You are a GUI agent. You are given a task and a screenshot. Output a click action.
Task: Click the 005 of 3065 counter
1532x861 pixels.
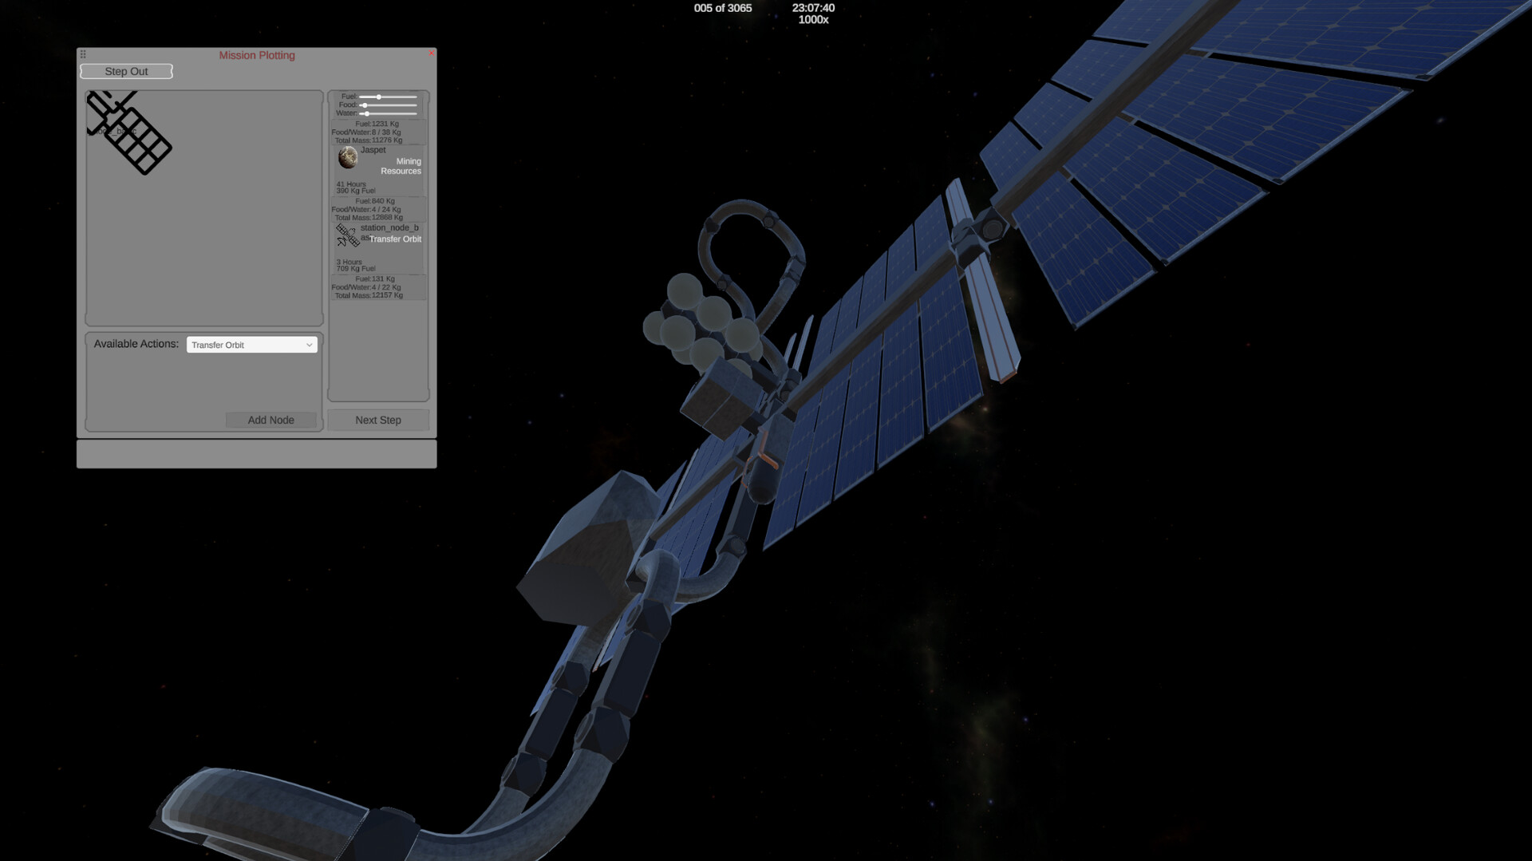pyautogui.click(x=722, y=8)
